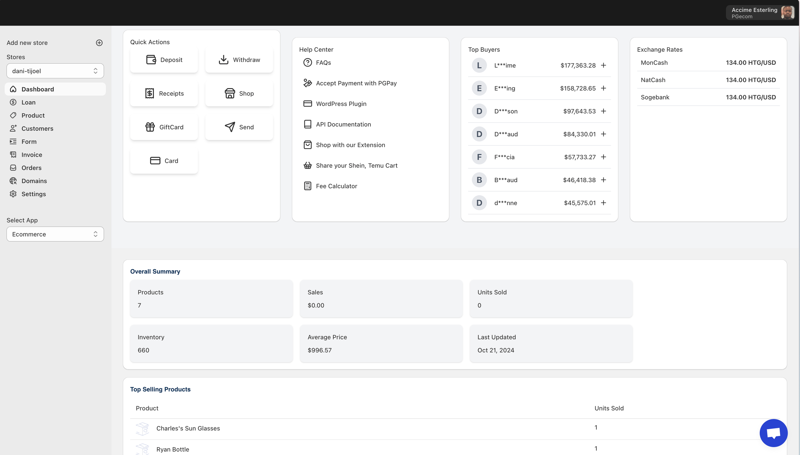Open the API Documentation link
Screen dimensions: 800x455
click(343, 124)
